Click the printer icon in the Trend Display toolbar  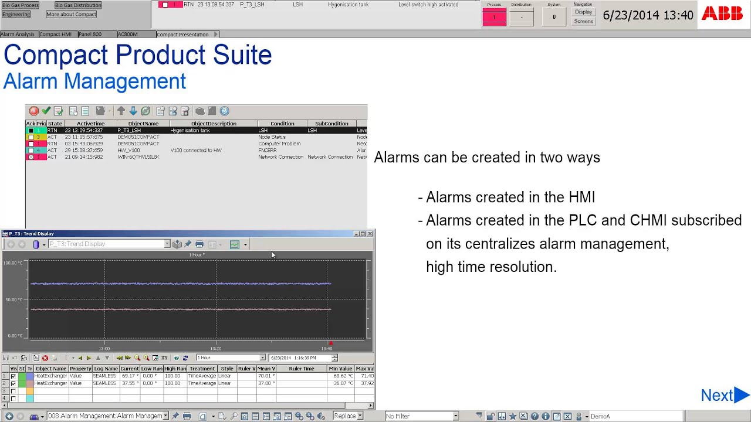[x=199, y=244]
